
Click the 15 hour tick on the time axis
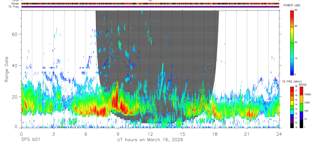pyautogui.click(x=182, y=134)
